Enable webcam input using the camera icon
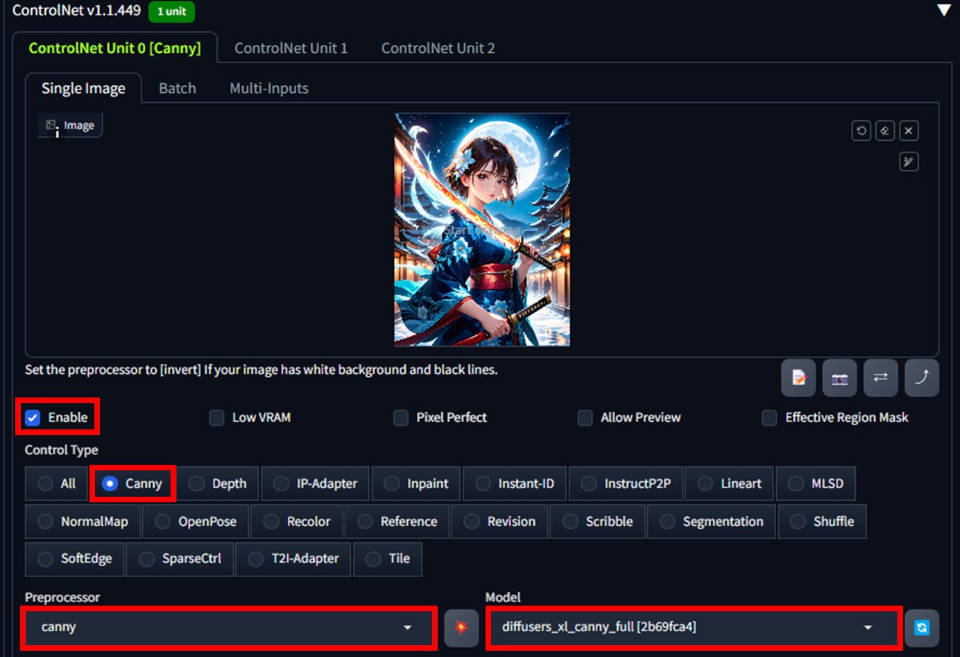 839,378
